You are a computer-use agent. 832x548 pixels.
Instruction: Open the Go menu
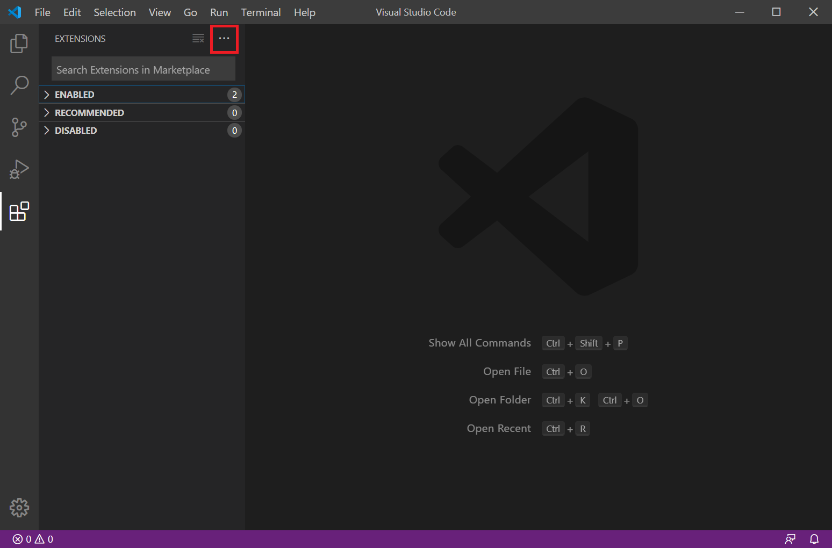(190, 12)
